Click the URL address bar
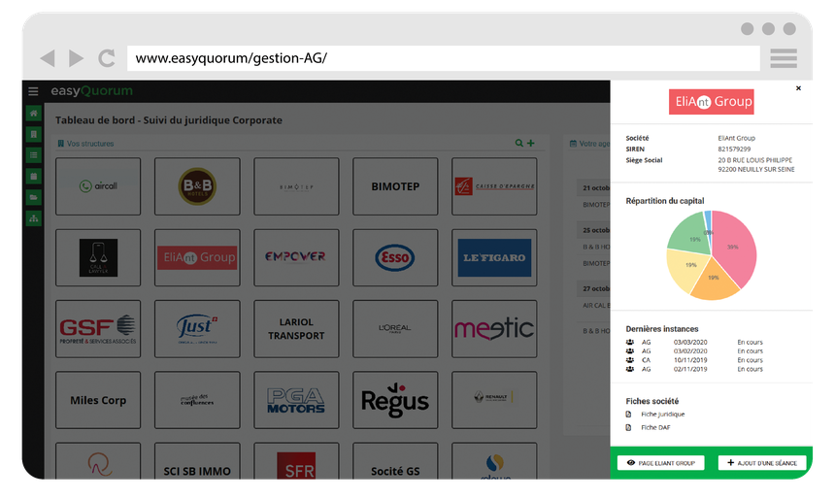 click(x=443, y=58)
